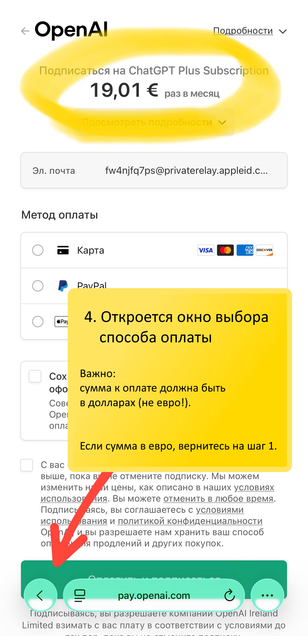Tap the credit card icon beside Карта

click(x=63, y=250)
